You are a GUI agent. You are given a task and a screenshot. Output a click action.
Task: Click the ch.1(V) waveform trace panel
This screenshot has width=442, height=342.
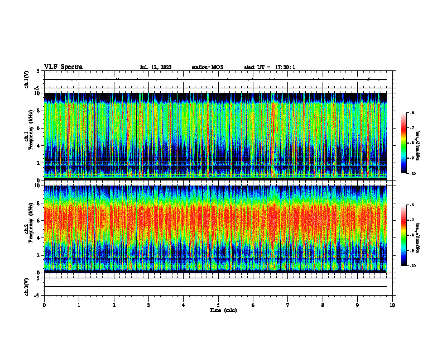[218, 79]
